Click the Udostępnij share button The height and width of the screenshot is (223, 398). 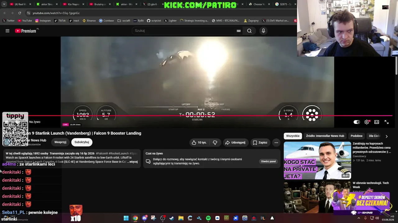235,142
